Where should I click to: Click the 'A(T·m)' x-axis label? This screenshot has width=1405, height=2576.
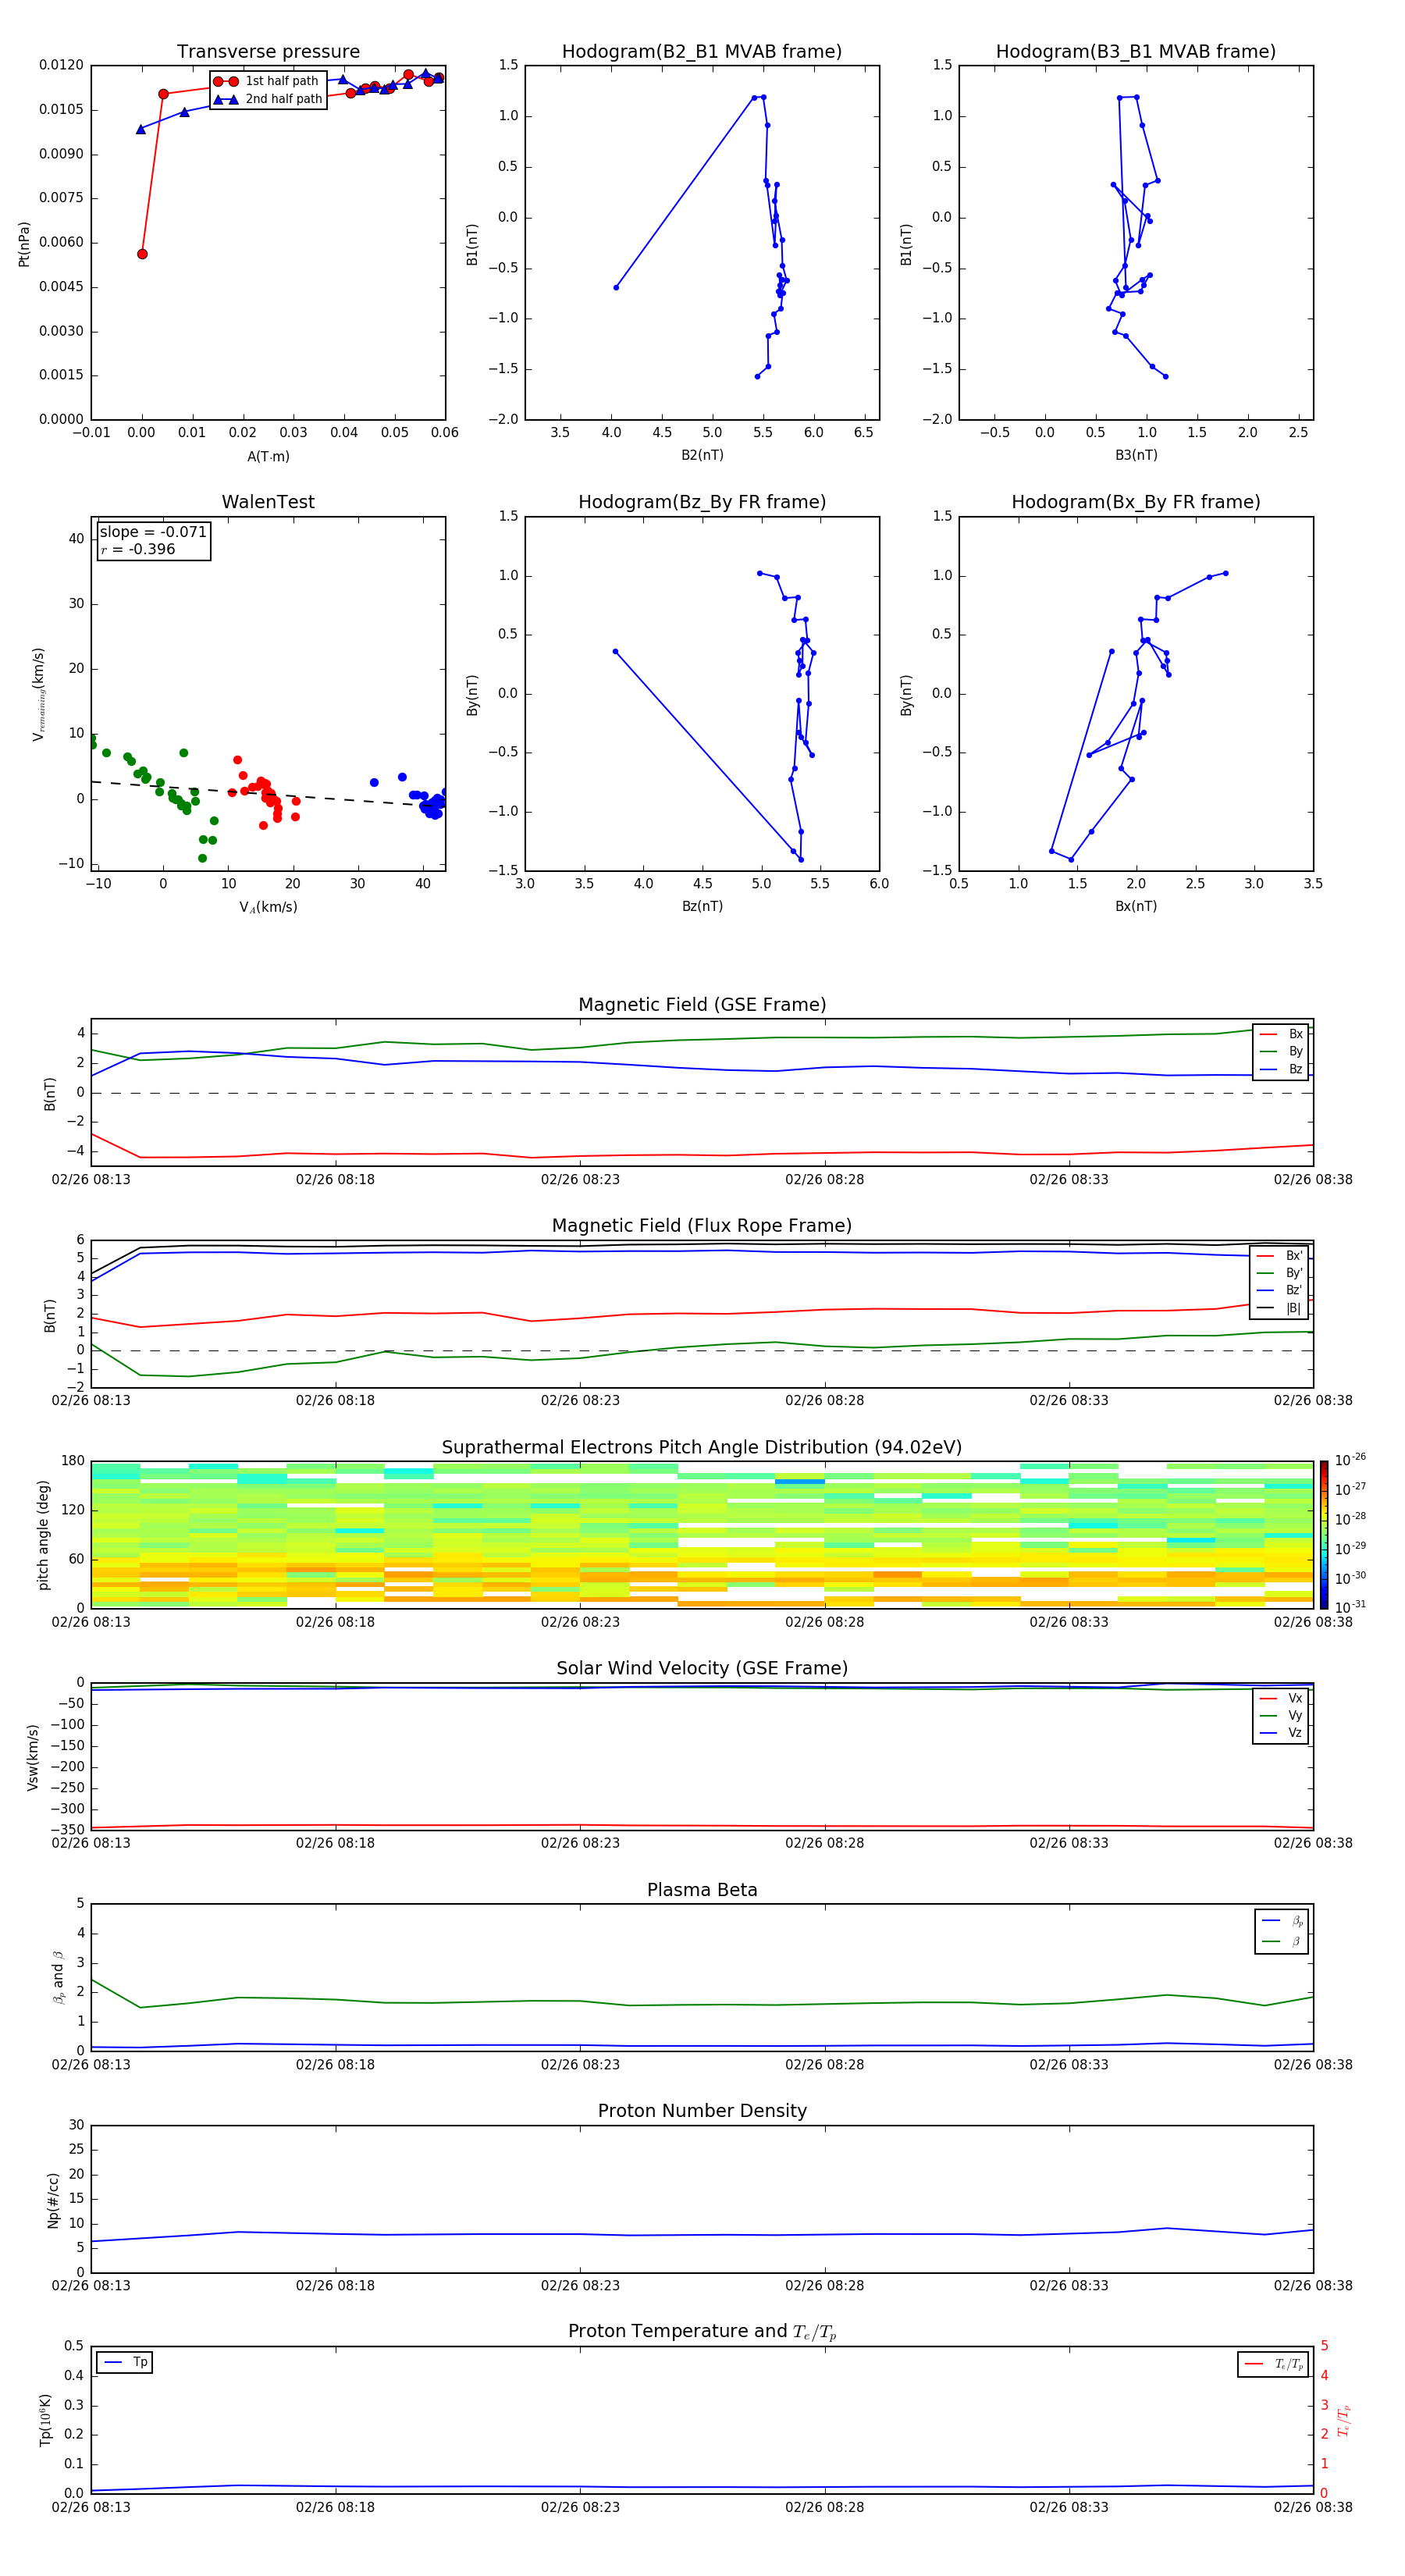point(268,457)
